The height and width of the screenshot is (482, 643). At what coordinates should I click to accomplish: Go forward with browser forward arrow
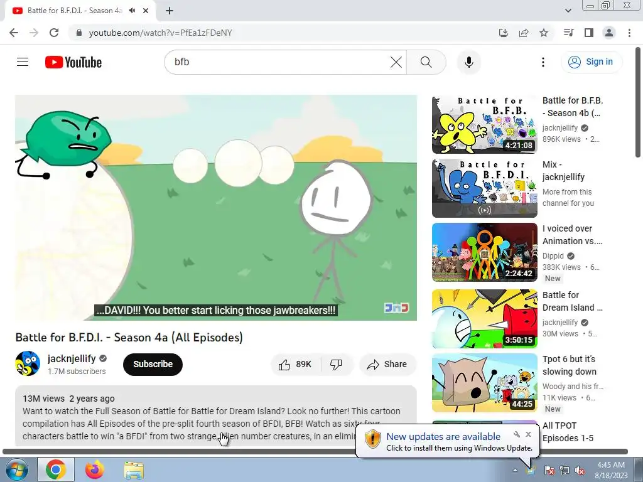tap(34, 33)
